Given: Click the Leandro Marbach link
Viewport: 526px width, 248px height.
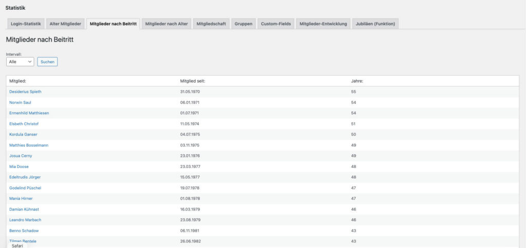Looking at the screenshot, I should (x=25, y=220).
